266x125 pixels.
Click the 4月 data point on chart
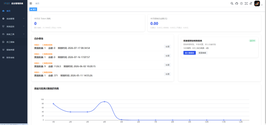pos(104,102)
